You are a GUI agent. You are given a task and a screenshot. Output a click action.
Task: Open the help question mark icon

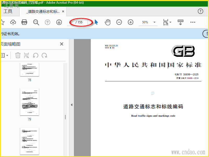tap(200, 11)
